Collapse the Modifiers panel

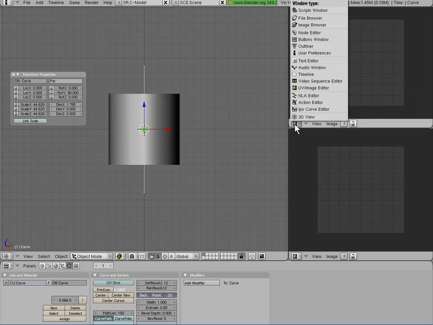point(185,275)
